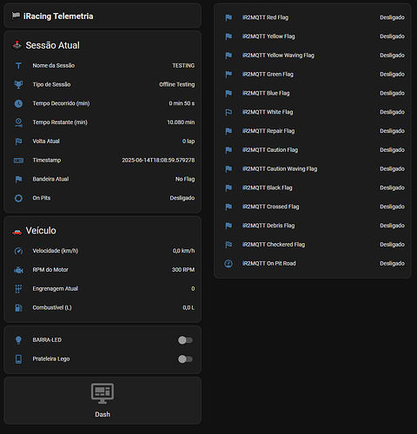
Task: Click the On Pit Road gauge icon
Action: tap(228, 264)
